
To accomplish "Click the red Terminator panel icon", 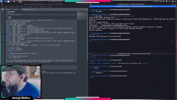I will click(20, 1).
